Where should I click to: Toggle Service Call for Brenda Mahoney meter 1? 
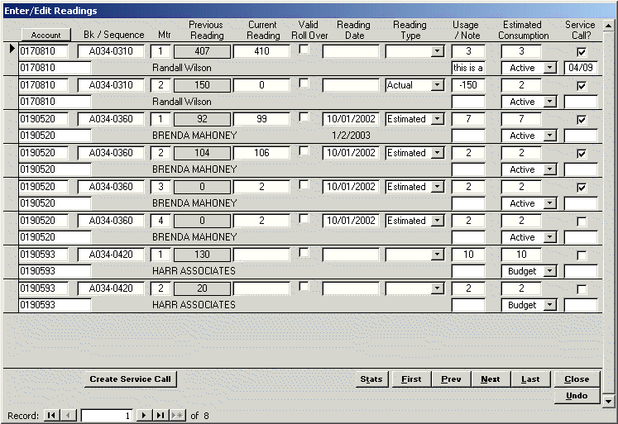pyautogui.click(x=582, y=120)
